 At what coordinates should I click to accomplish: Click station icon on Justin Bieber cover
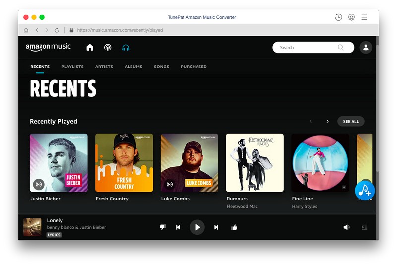point(39,184)
